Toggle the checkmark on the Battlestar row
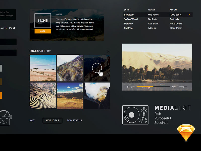This screenshot has width=201, height=151. [189, 15]
